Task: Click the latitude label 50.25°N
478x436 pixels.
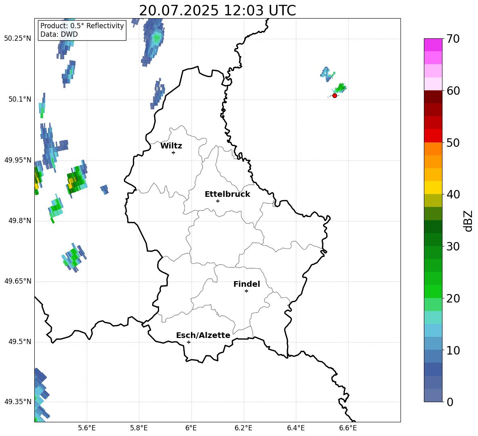Action: (x=18, y=39)
